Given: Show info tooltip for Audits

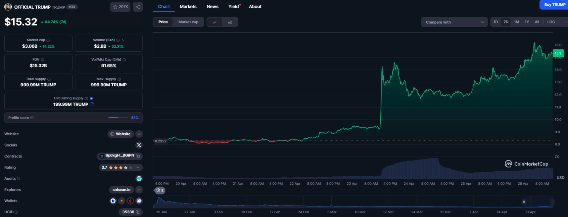Looking at the screenshot, I should click(x=18, y=179).
